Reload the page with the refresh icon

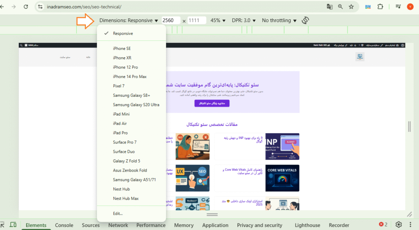point(26,7)
